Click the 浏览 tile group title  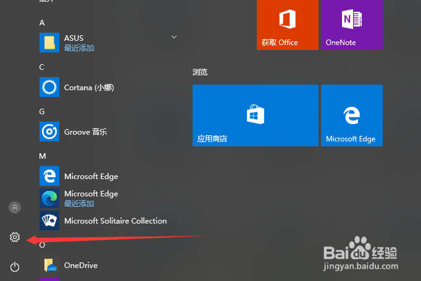200,72
